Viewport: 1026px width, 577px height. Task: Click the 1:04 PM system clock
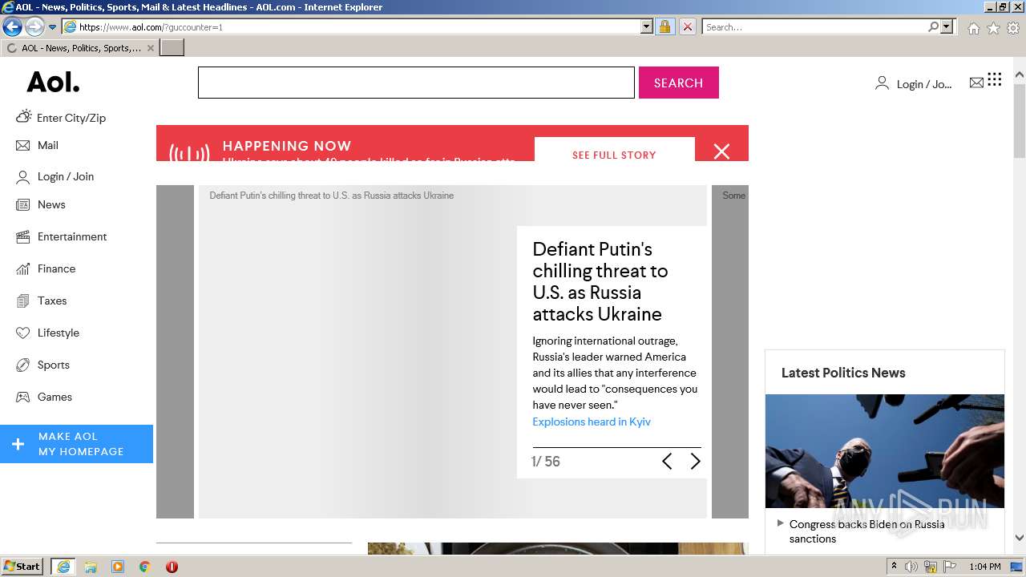click(984, 567)
